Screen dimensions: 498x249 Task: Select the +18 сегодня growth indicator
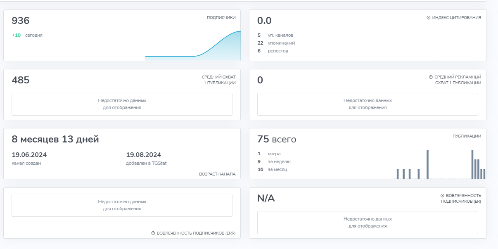pos(27,35)
